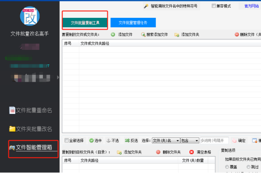Click the window icon right of 确定
This screenshot has width=261, height=173.
coord(255,141)
